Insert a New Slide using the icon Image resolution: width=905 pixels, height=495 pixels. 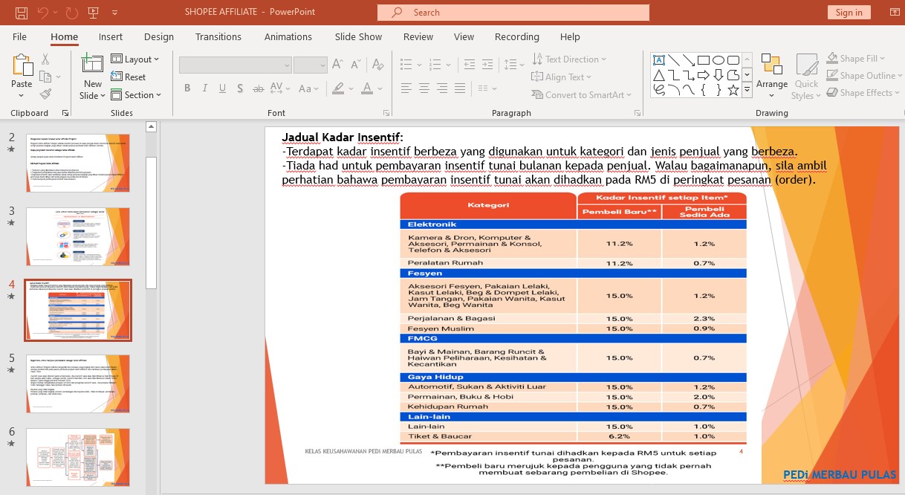point(92,65)
